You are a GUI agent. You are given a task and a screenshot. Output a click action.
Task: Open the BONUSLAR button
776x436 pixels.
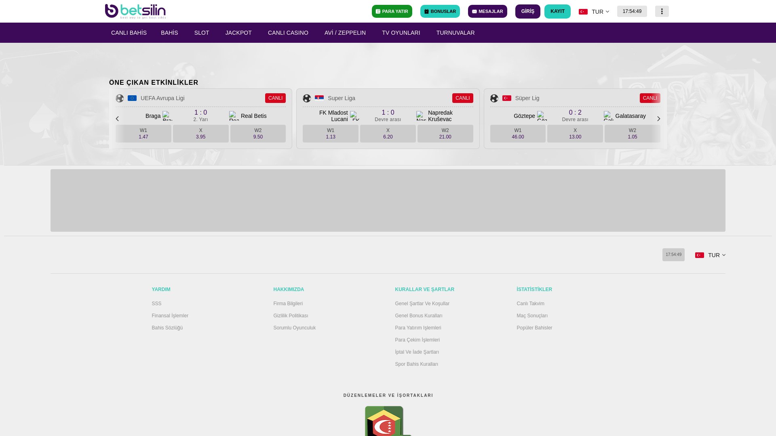440,11
